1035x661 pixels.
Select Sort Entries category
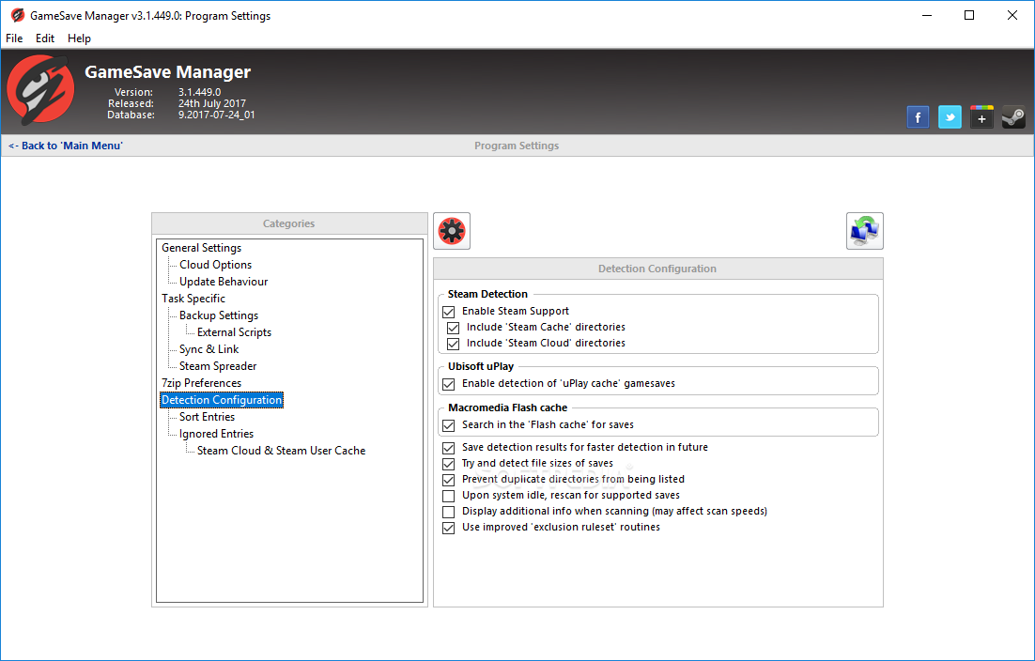(207, 417)
